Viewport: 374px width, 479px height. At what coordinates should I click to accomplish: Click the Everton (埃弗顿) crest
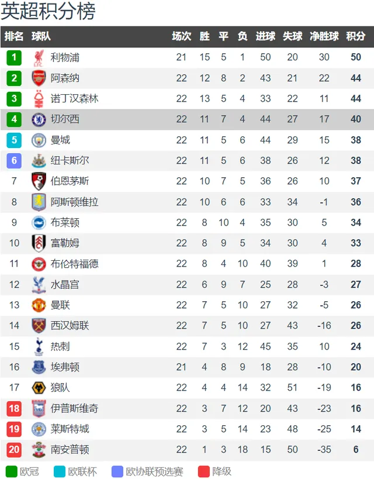point(39,367)
